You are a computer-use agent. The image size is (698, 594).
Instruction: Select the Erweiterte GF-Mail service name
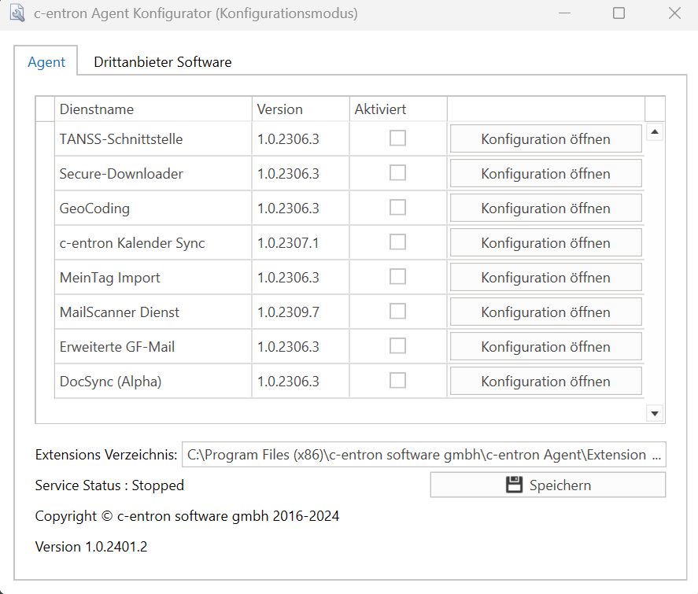(x=117, y=347)
